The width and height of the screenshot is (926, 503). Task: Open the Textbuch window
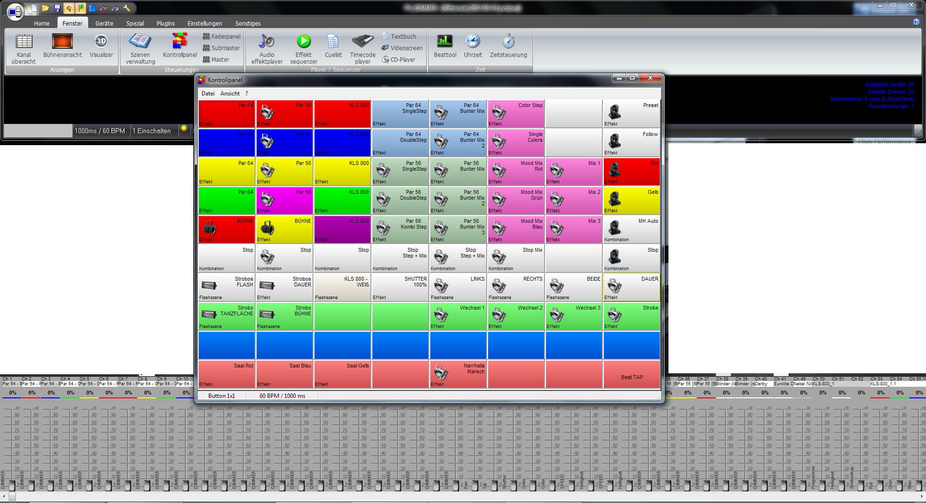tap(399, 36)
